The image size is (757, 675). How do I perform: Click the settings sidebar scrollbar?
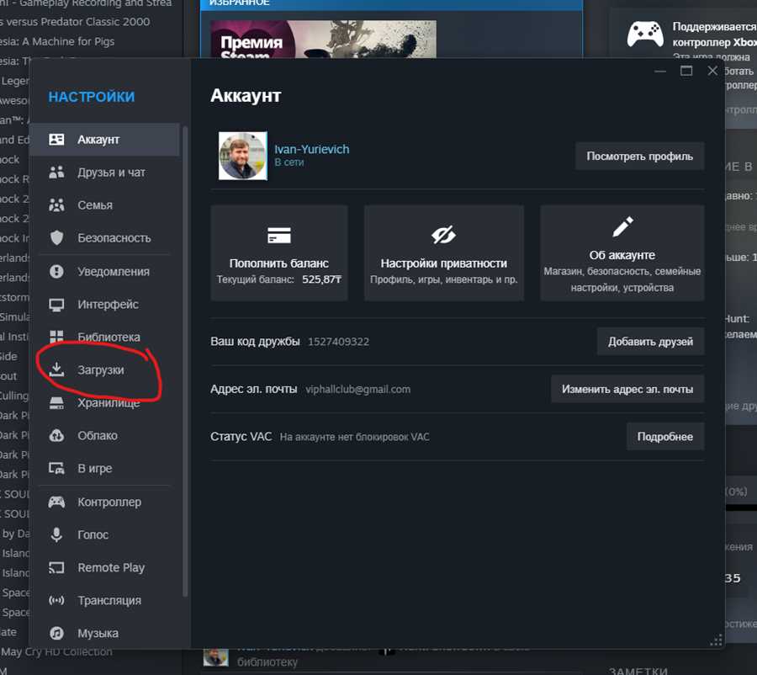[185, 361]
